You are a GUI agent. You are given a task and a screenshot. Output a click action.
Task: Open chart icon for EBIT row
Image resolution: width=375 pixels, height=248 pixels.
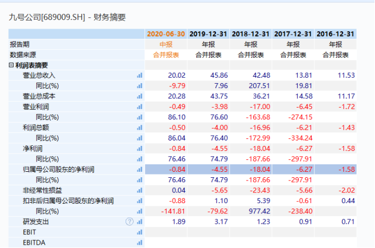[x=140, y=232]
